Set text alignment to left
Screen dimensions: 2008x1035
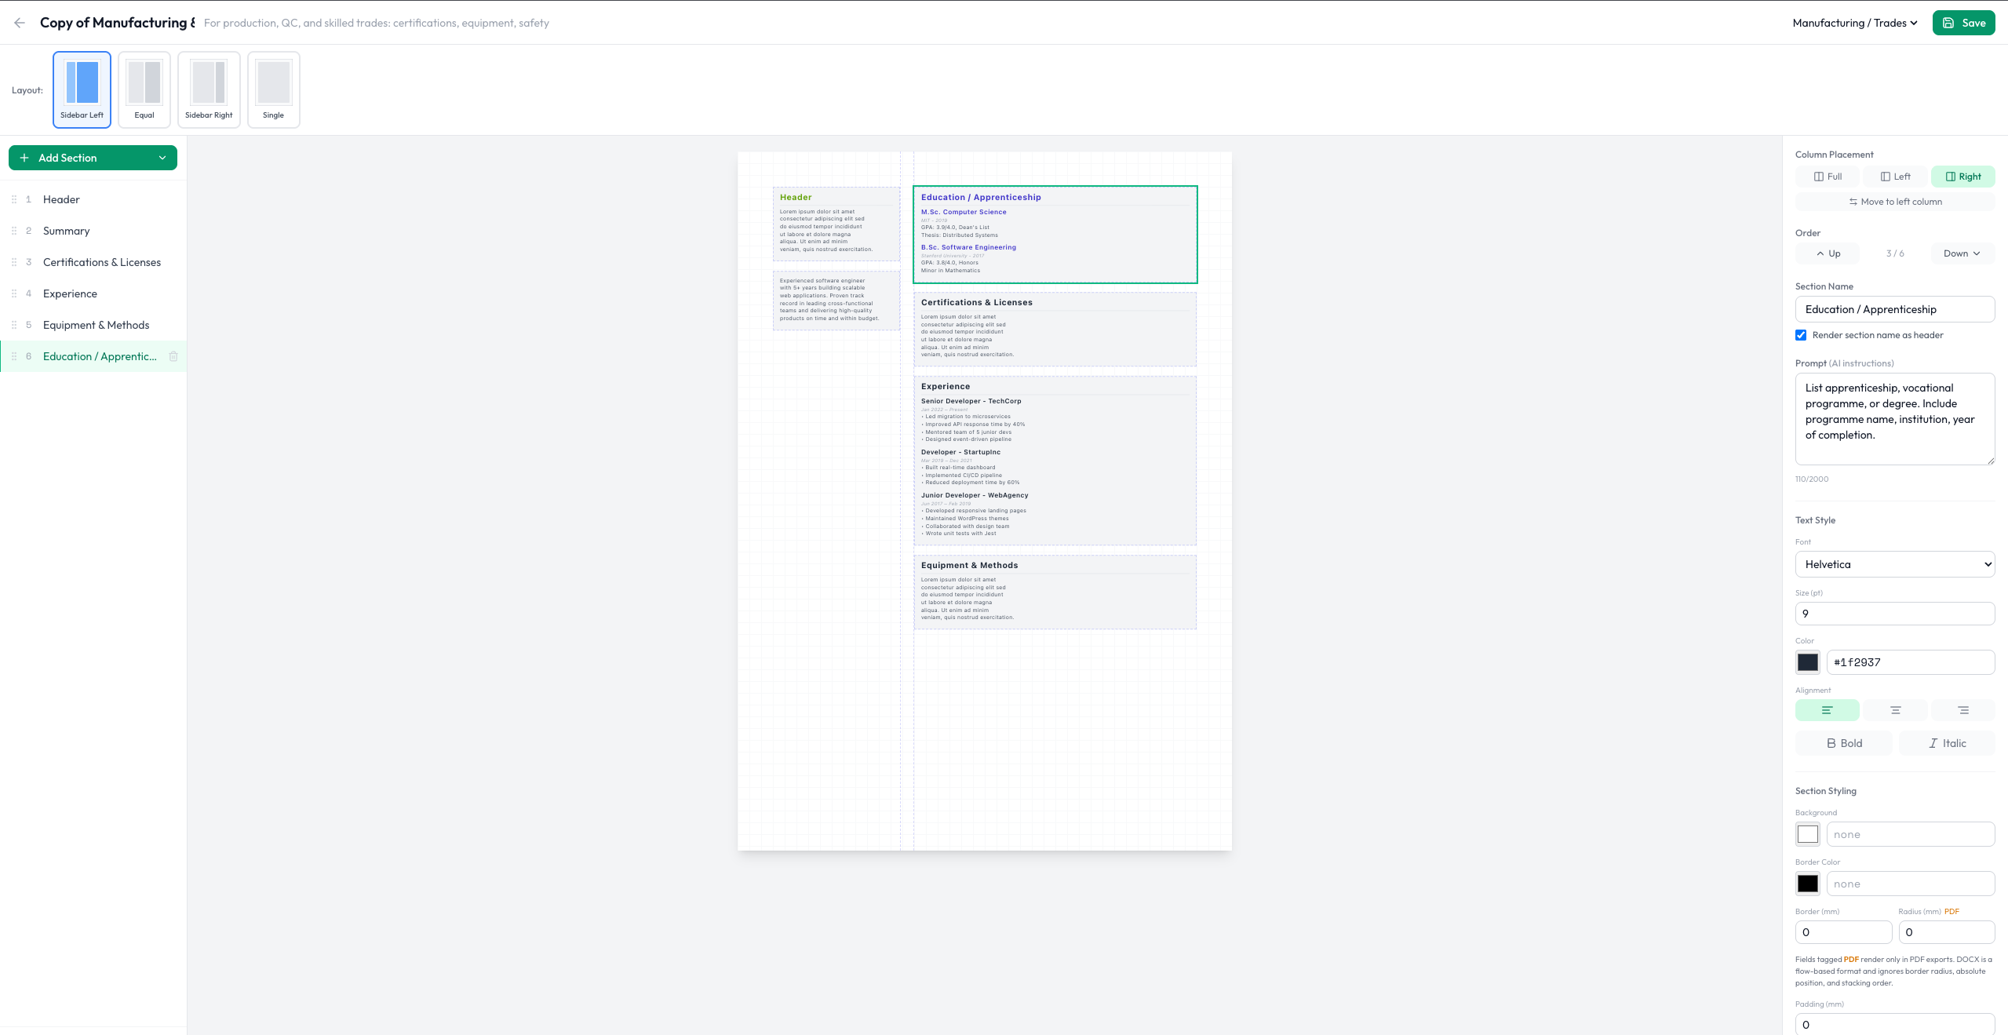[x=1827, y=710]
